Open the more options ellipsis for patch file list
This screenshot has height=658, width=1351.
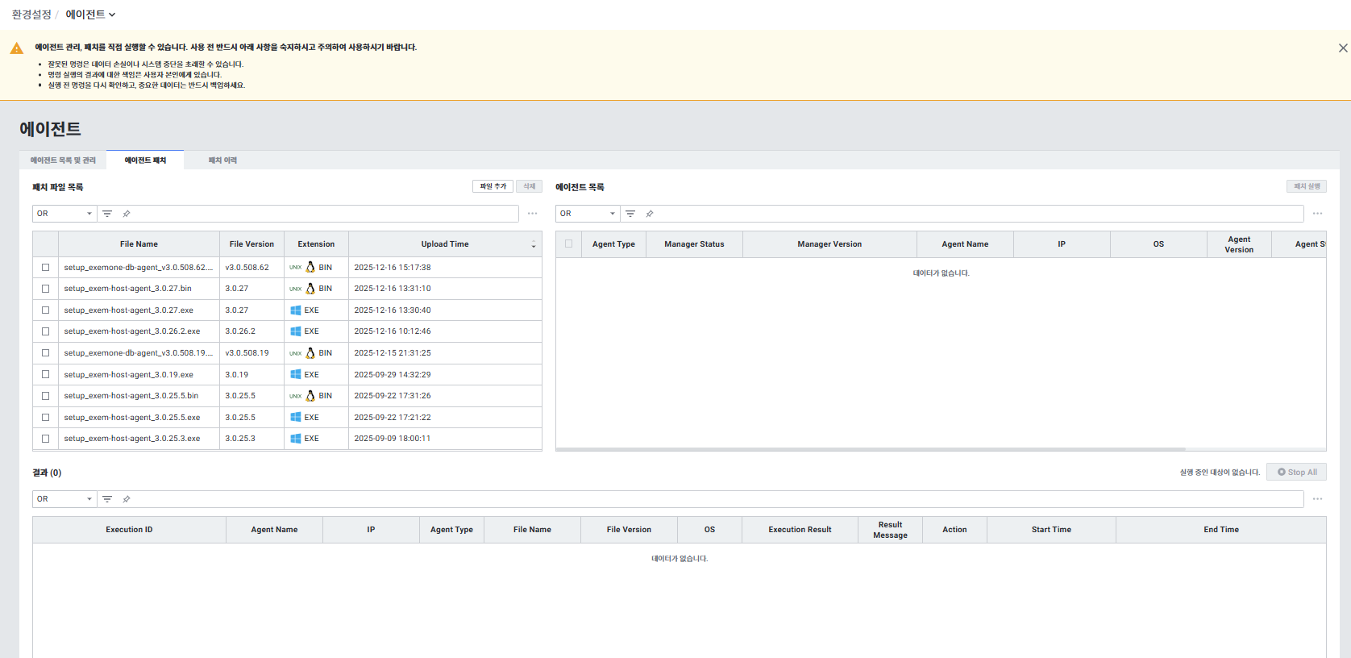(x=532, y=214)
